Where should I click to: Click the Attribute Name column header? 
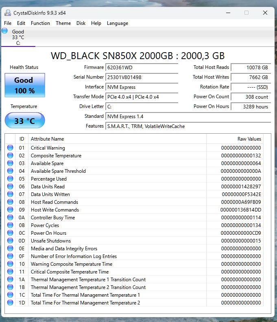point(118,139)
